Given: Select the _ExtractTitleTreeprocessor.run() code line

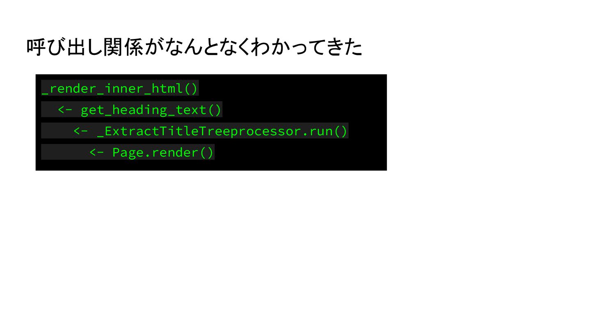Looking at the screenshot, I should (195, 131).
